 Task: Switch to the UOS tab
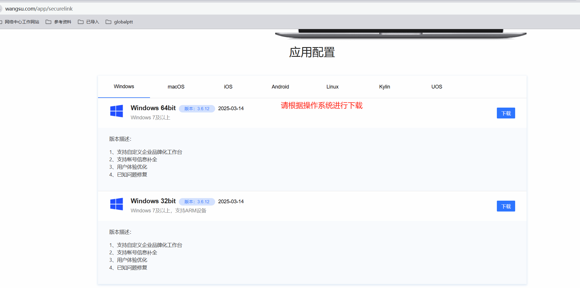pyautogui.click(x=437, y=87)
